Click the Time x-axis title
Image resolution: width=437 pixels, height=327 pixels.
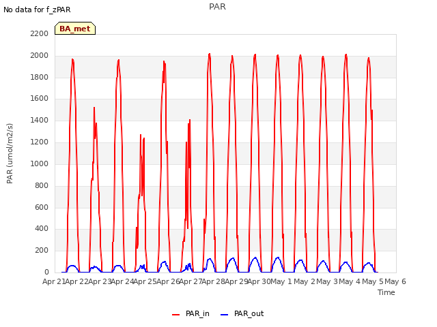(386, 292)
